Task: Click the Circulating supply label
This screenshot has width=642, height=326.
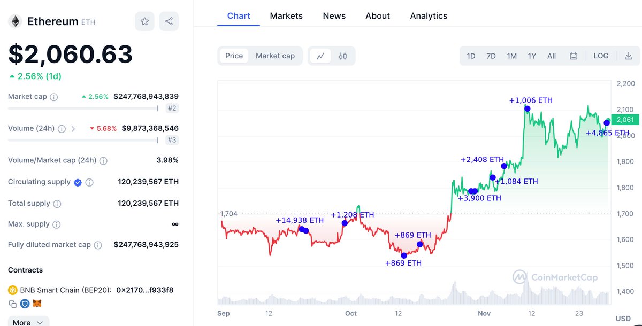Action: 39,182
